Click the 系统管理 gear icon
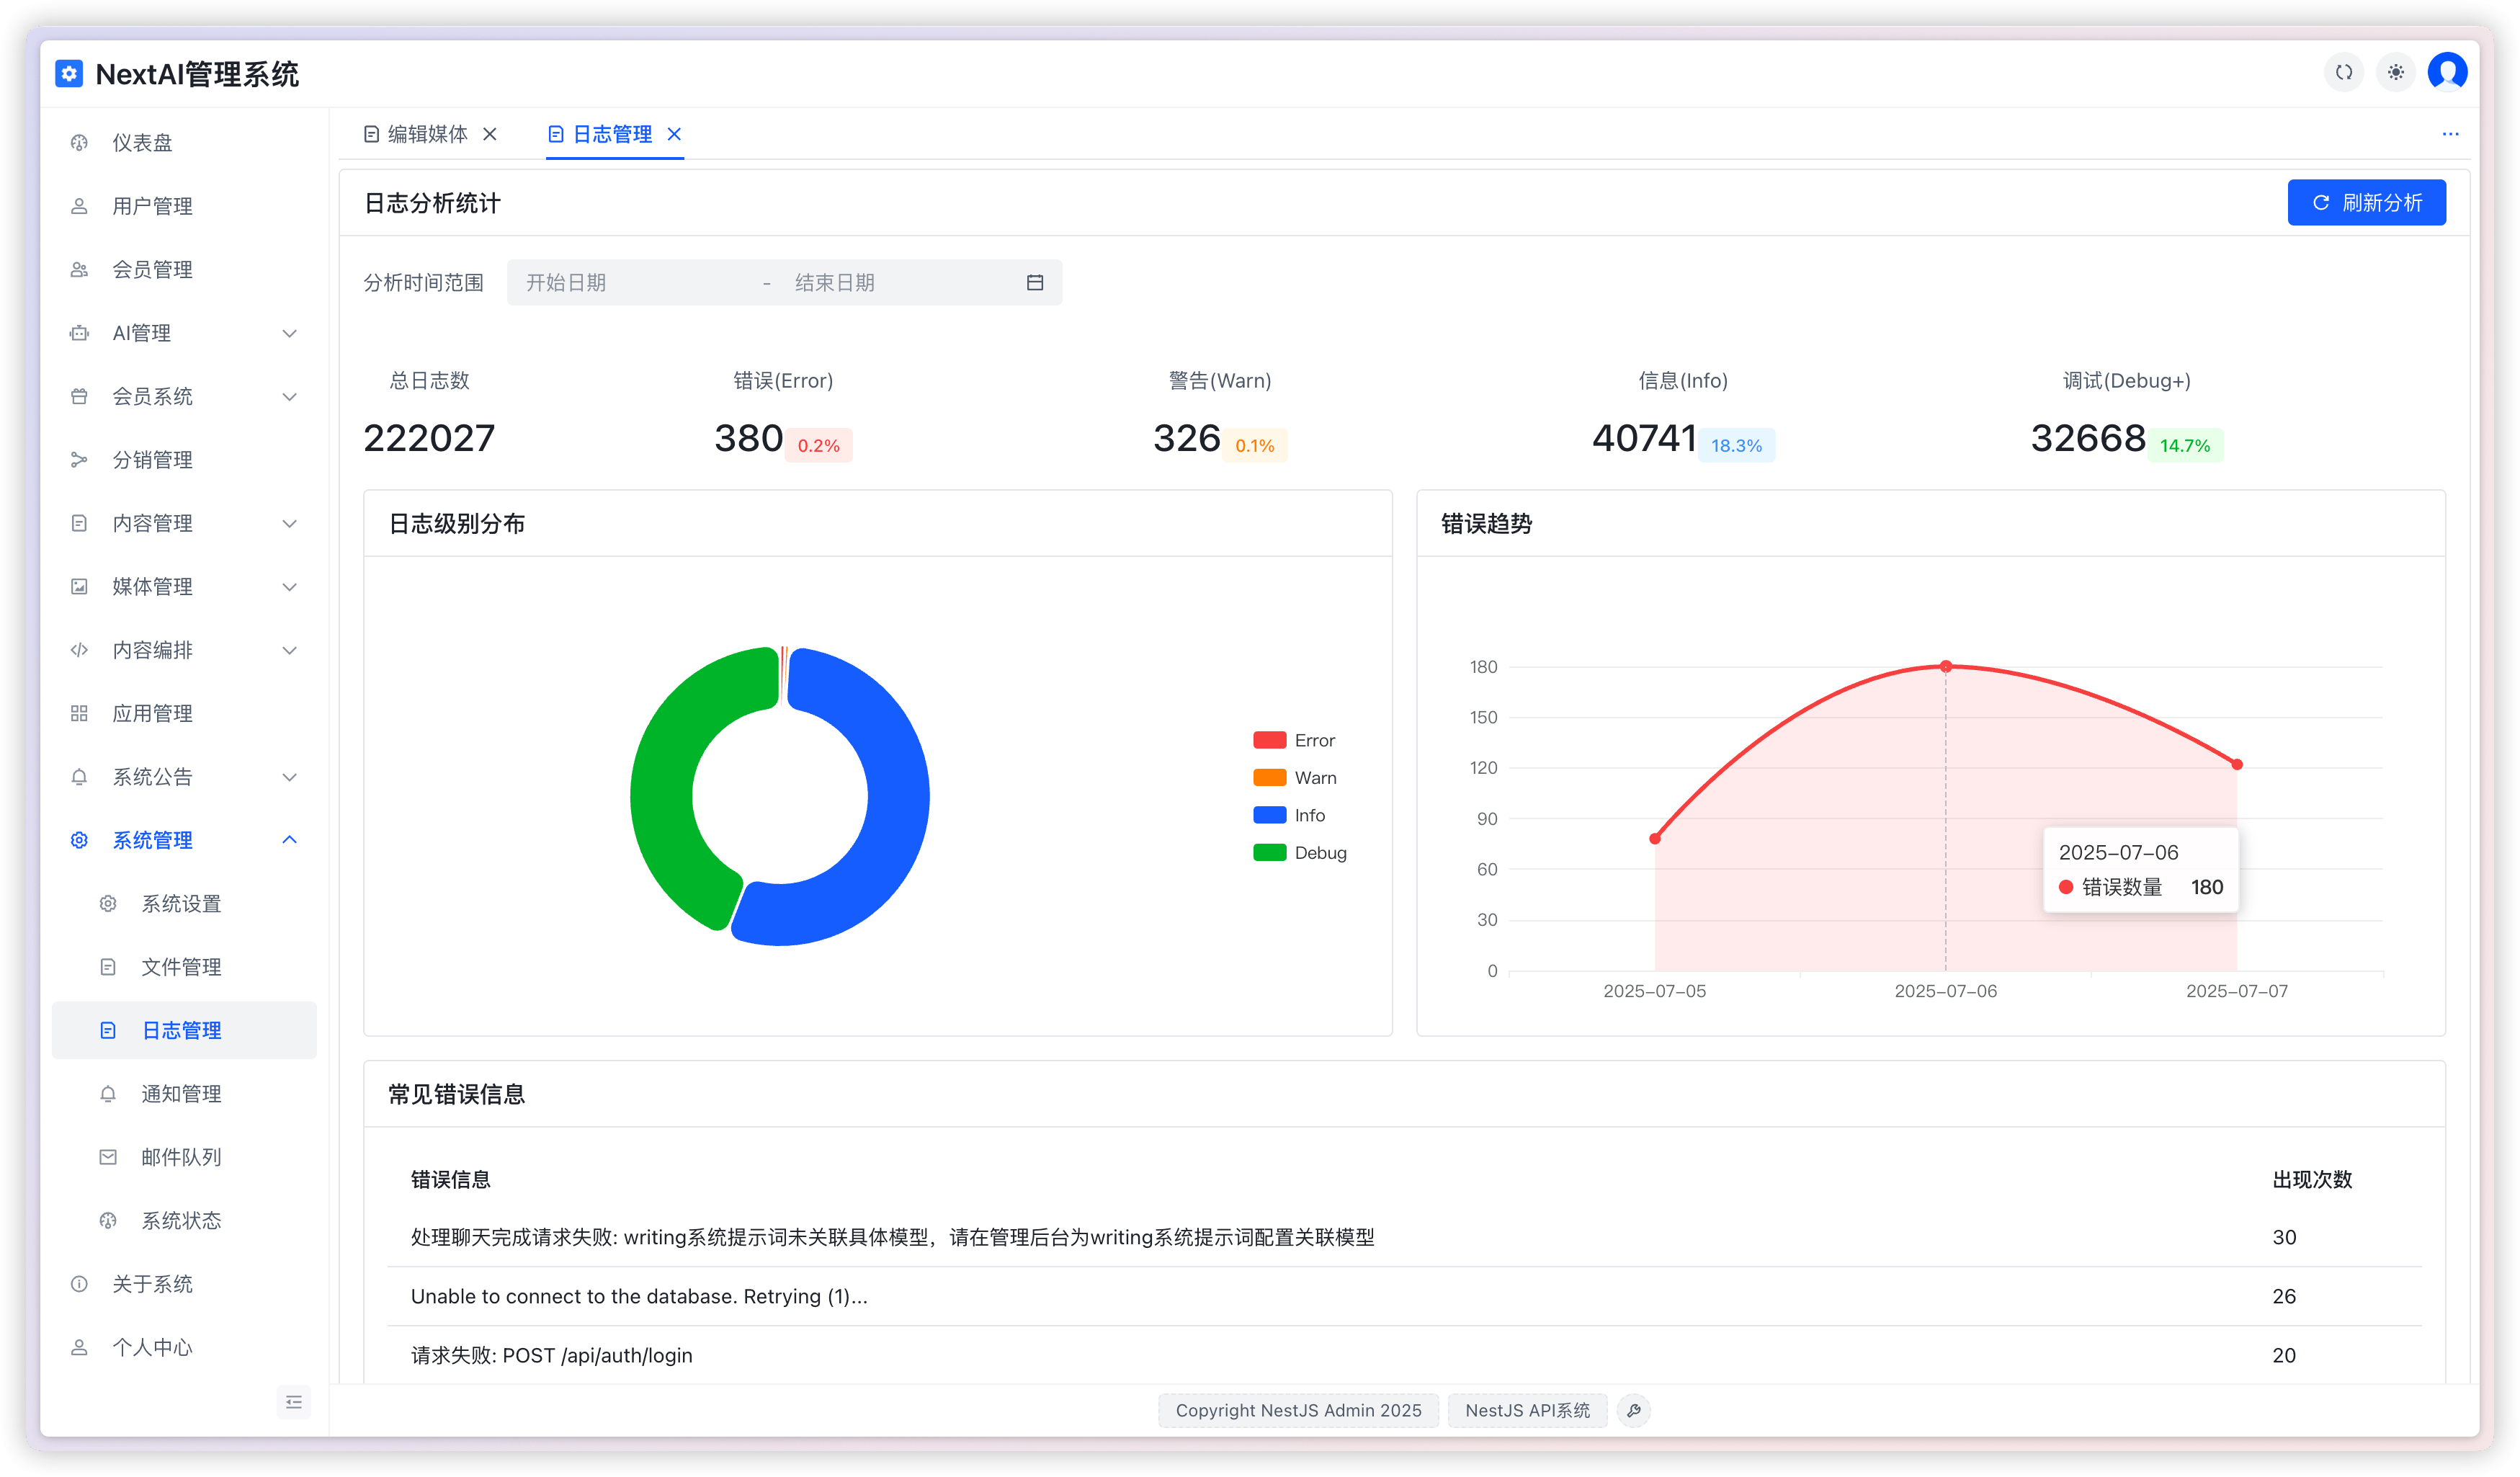The image size is (2520, 1477). [79, 840]
